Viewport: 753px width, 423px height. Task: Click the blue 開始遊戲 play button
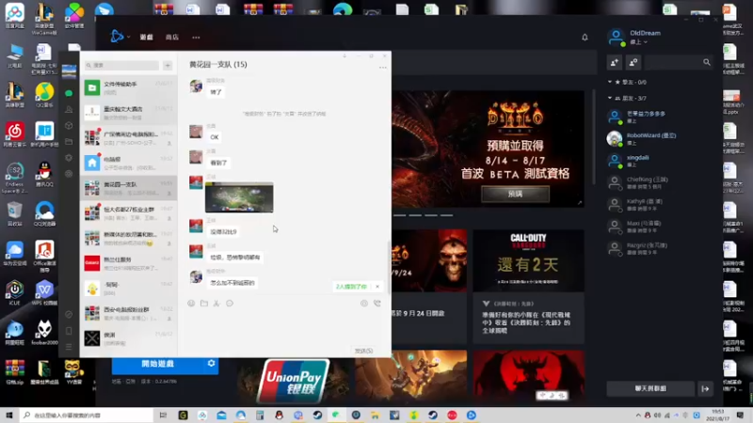157,364
